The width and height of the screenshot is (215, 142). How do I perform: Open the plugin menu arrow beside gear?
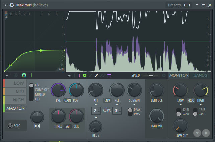5,5
